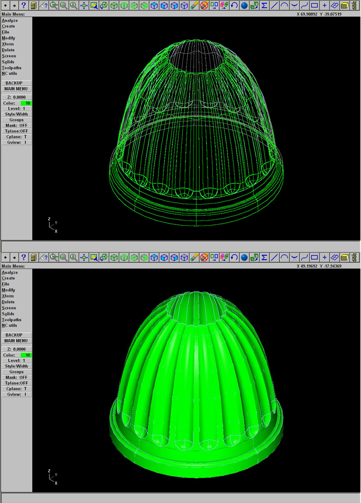This screenshot has height=503, width=361.
Task: Toggle Tplane:OFF in the top window
Action: (x=17, y=131)
